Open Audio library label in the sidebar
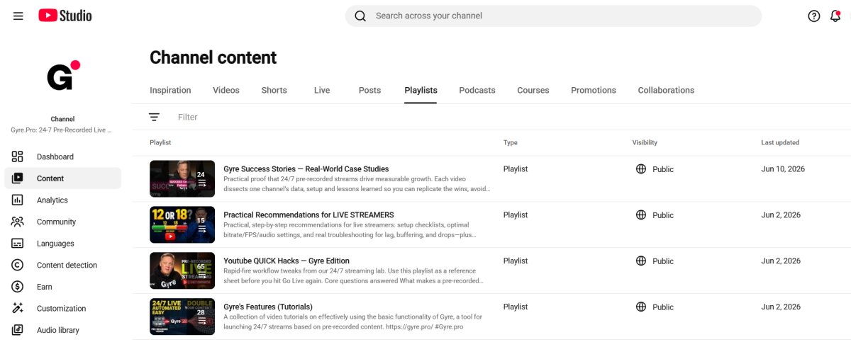The height and width of the screenshot is (342, 851). [x=58, y=330]
